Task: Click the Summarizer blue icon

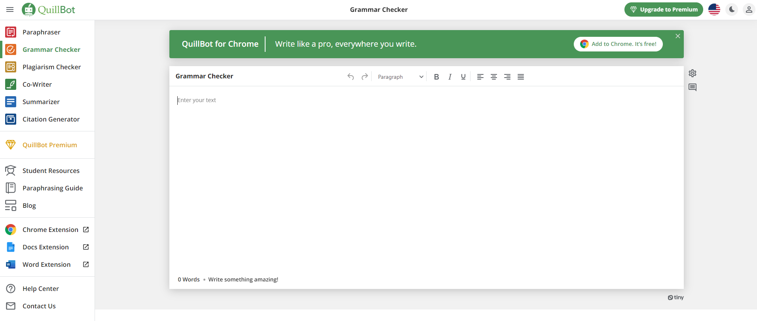Action: pyautogui.click(x=11, y=102)
